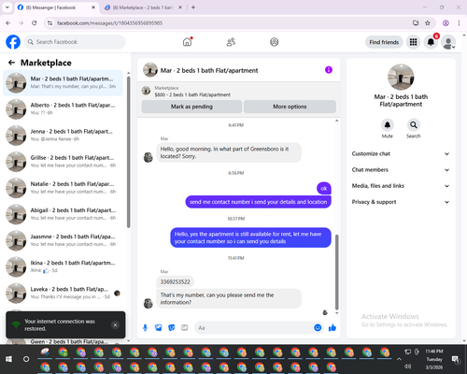467x374 pixels.
Task: Open the taskbar search circle
Action: click(26, 359)
